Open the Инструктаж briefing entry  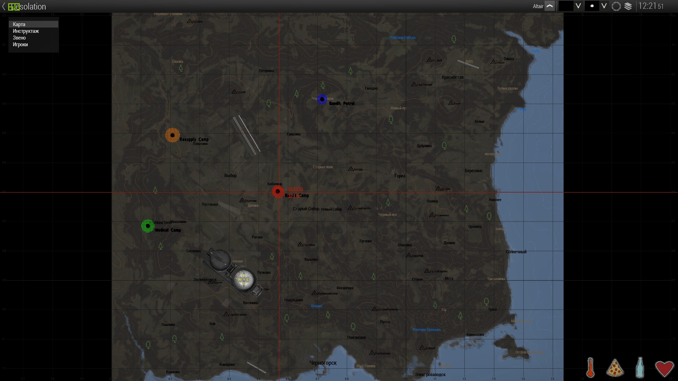click(x=34, y=31)
